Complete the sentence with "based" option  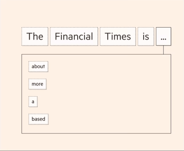coord(38,119)
